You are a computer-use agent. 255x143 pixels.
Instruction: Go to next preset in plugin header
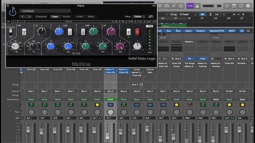click(x=29, y=17)
